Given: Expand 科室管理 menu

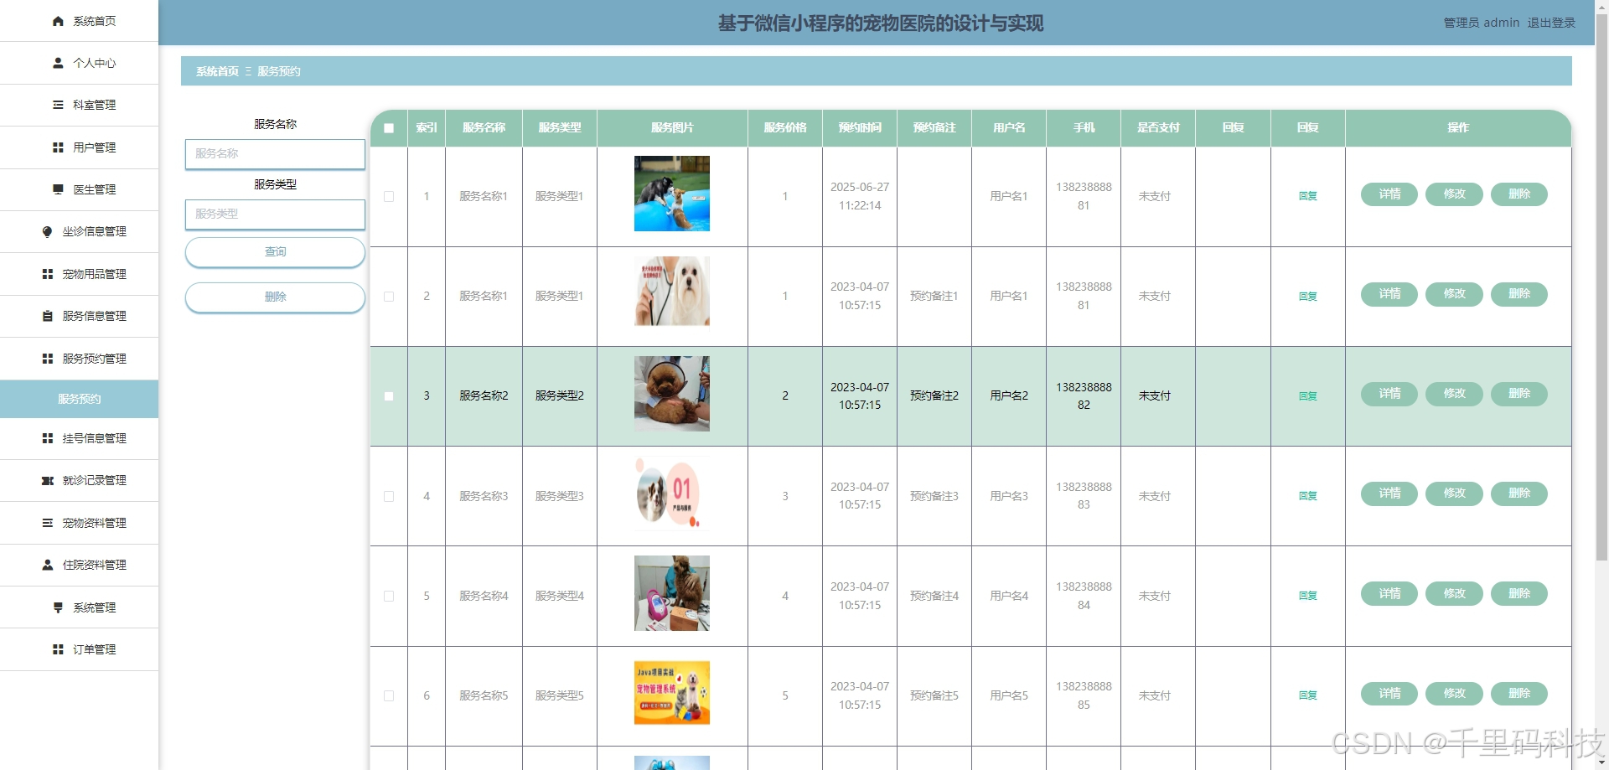Looking at the screenshot, I should 79,105.
